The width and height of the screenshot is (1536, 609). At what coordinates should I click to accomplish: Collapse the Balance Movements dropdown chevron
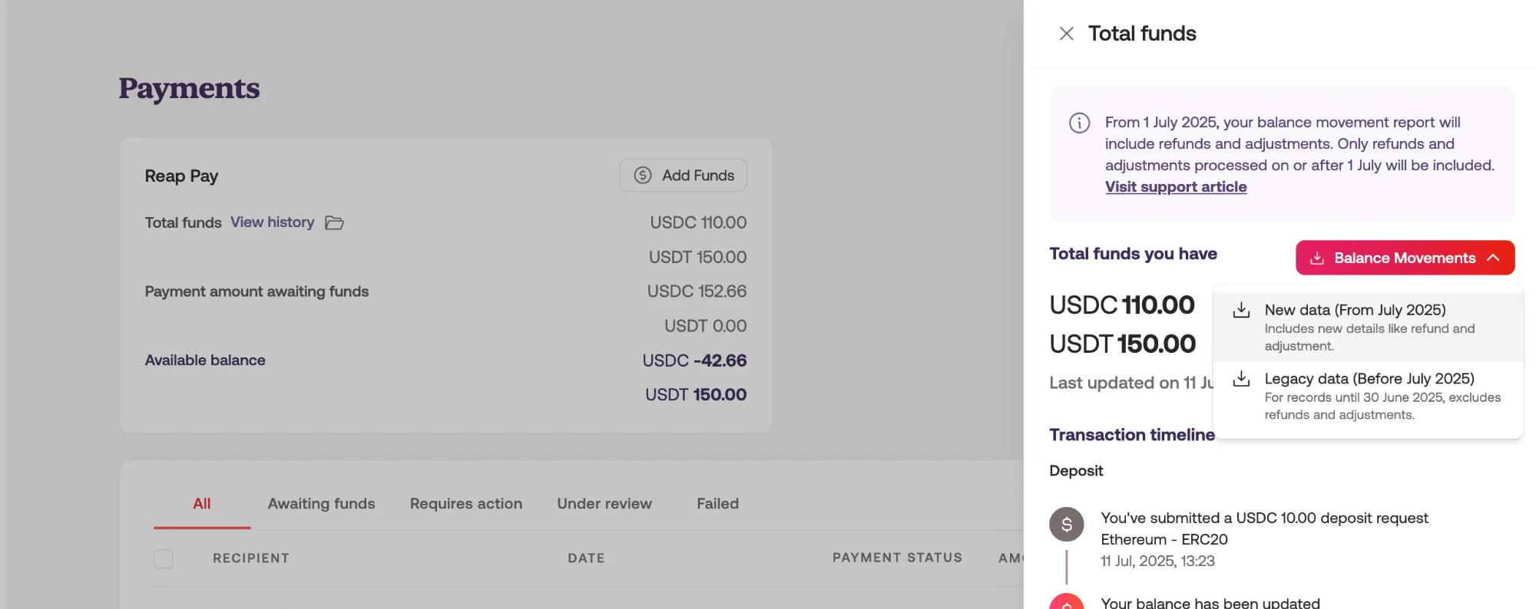(1493, 258)
